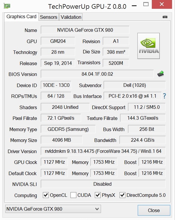Click the NVIDIA SLI field Disabled
The width and height of the screenshot is (175, 220).
103,184
